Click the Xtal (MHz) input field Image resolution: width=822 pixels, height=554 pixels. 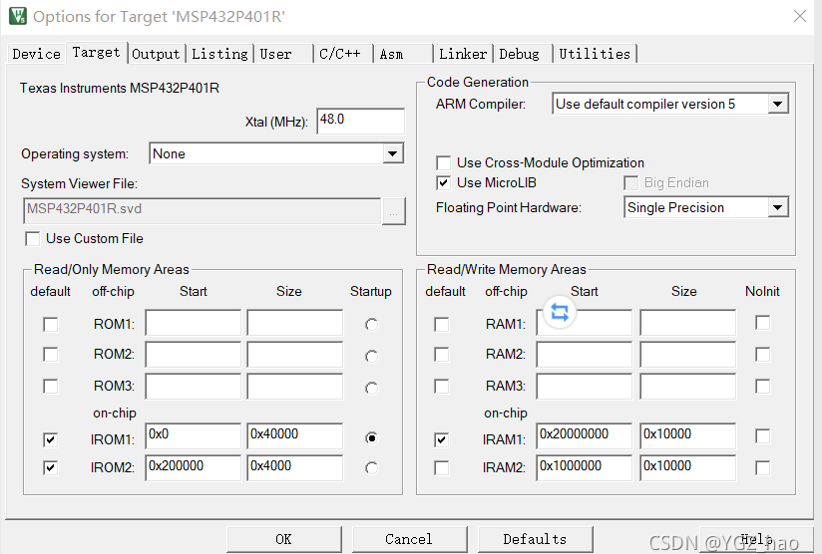(361, 121)
